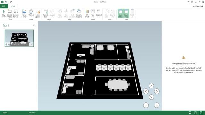Screen dimensions: 205x115
Task: Click warning triangle in layer pane
Action: click(x=184, y=57)
